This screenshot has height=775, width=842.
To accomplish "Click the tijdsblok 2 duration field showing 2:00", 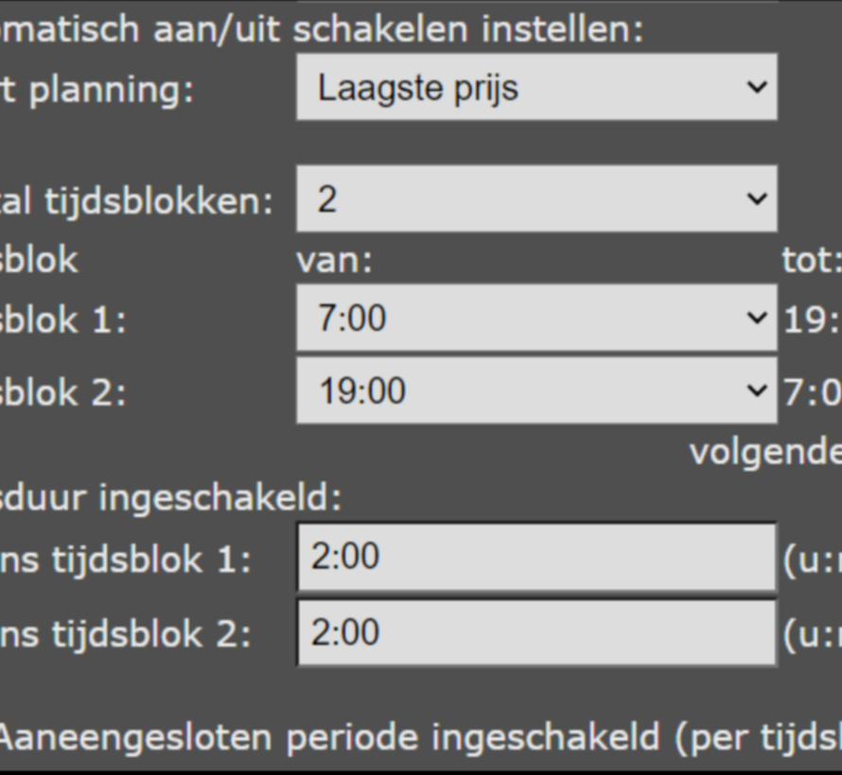I will point(535,632).
